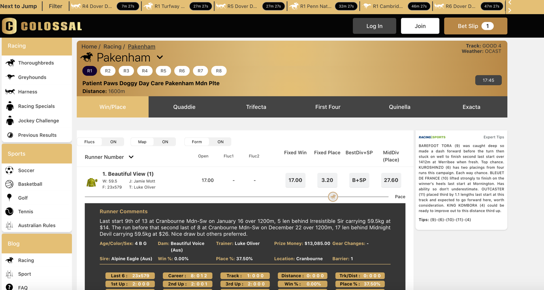Go to Home in the breadcrumb
This screenshot has height=290, width=544.
(x=89, y=47)
